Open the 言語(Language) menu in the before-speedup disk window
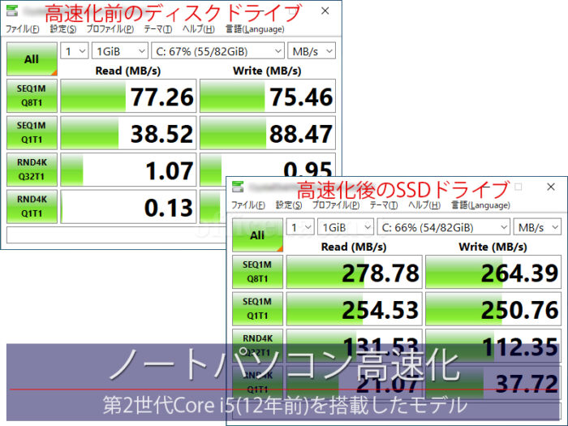 tap(255, 29)
